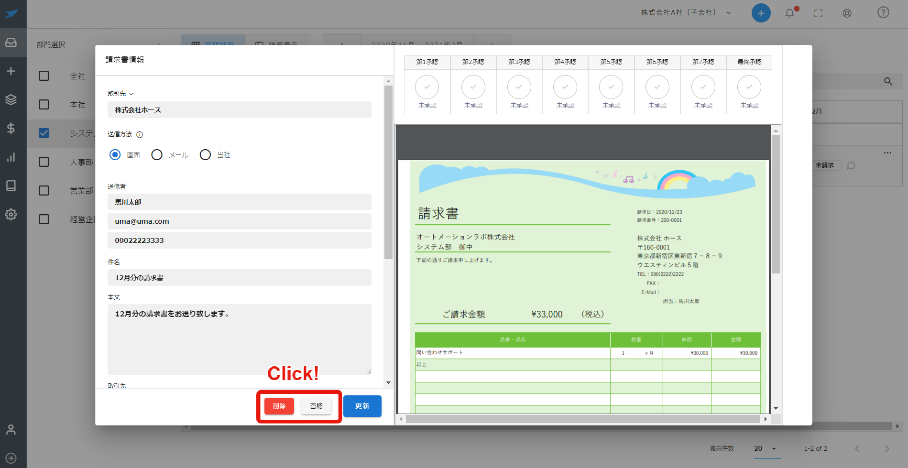
Task: Check the 営業部 department checkbox
Action: 44,191
